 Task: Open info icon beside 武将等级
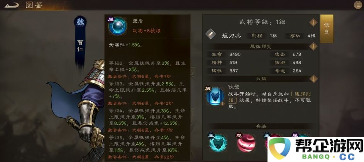[x=313, y=22]
